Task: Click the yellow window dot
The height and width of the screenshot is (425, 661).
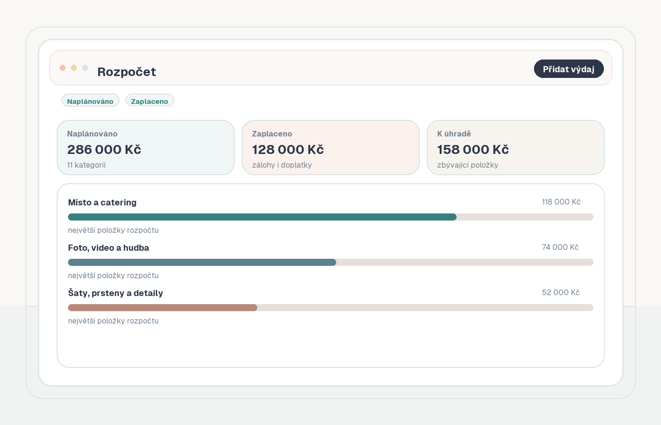Action: [x=74, y=68]
